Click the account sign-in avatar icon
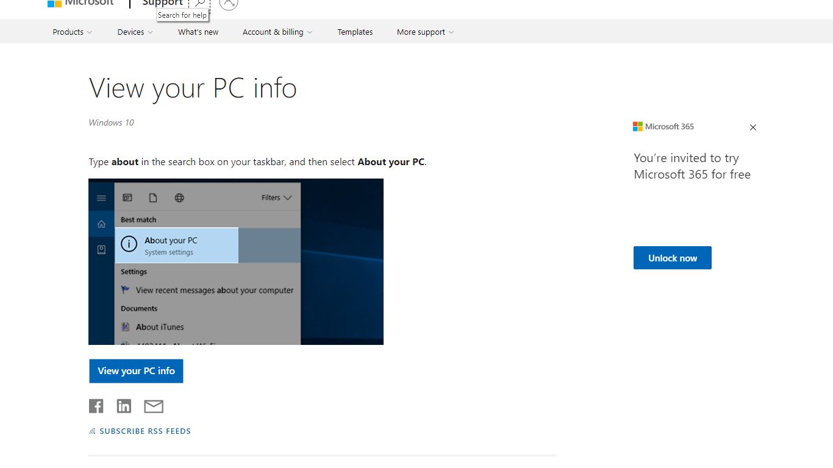833x468 pixels. [x=228, y=4]
